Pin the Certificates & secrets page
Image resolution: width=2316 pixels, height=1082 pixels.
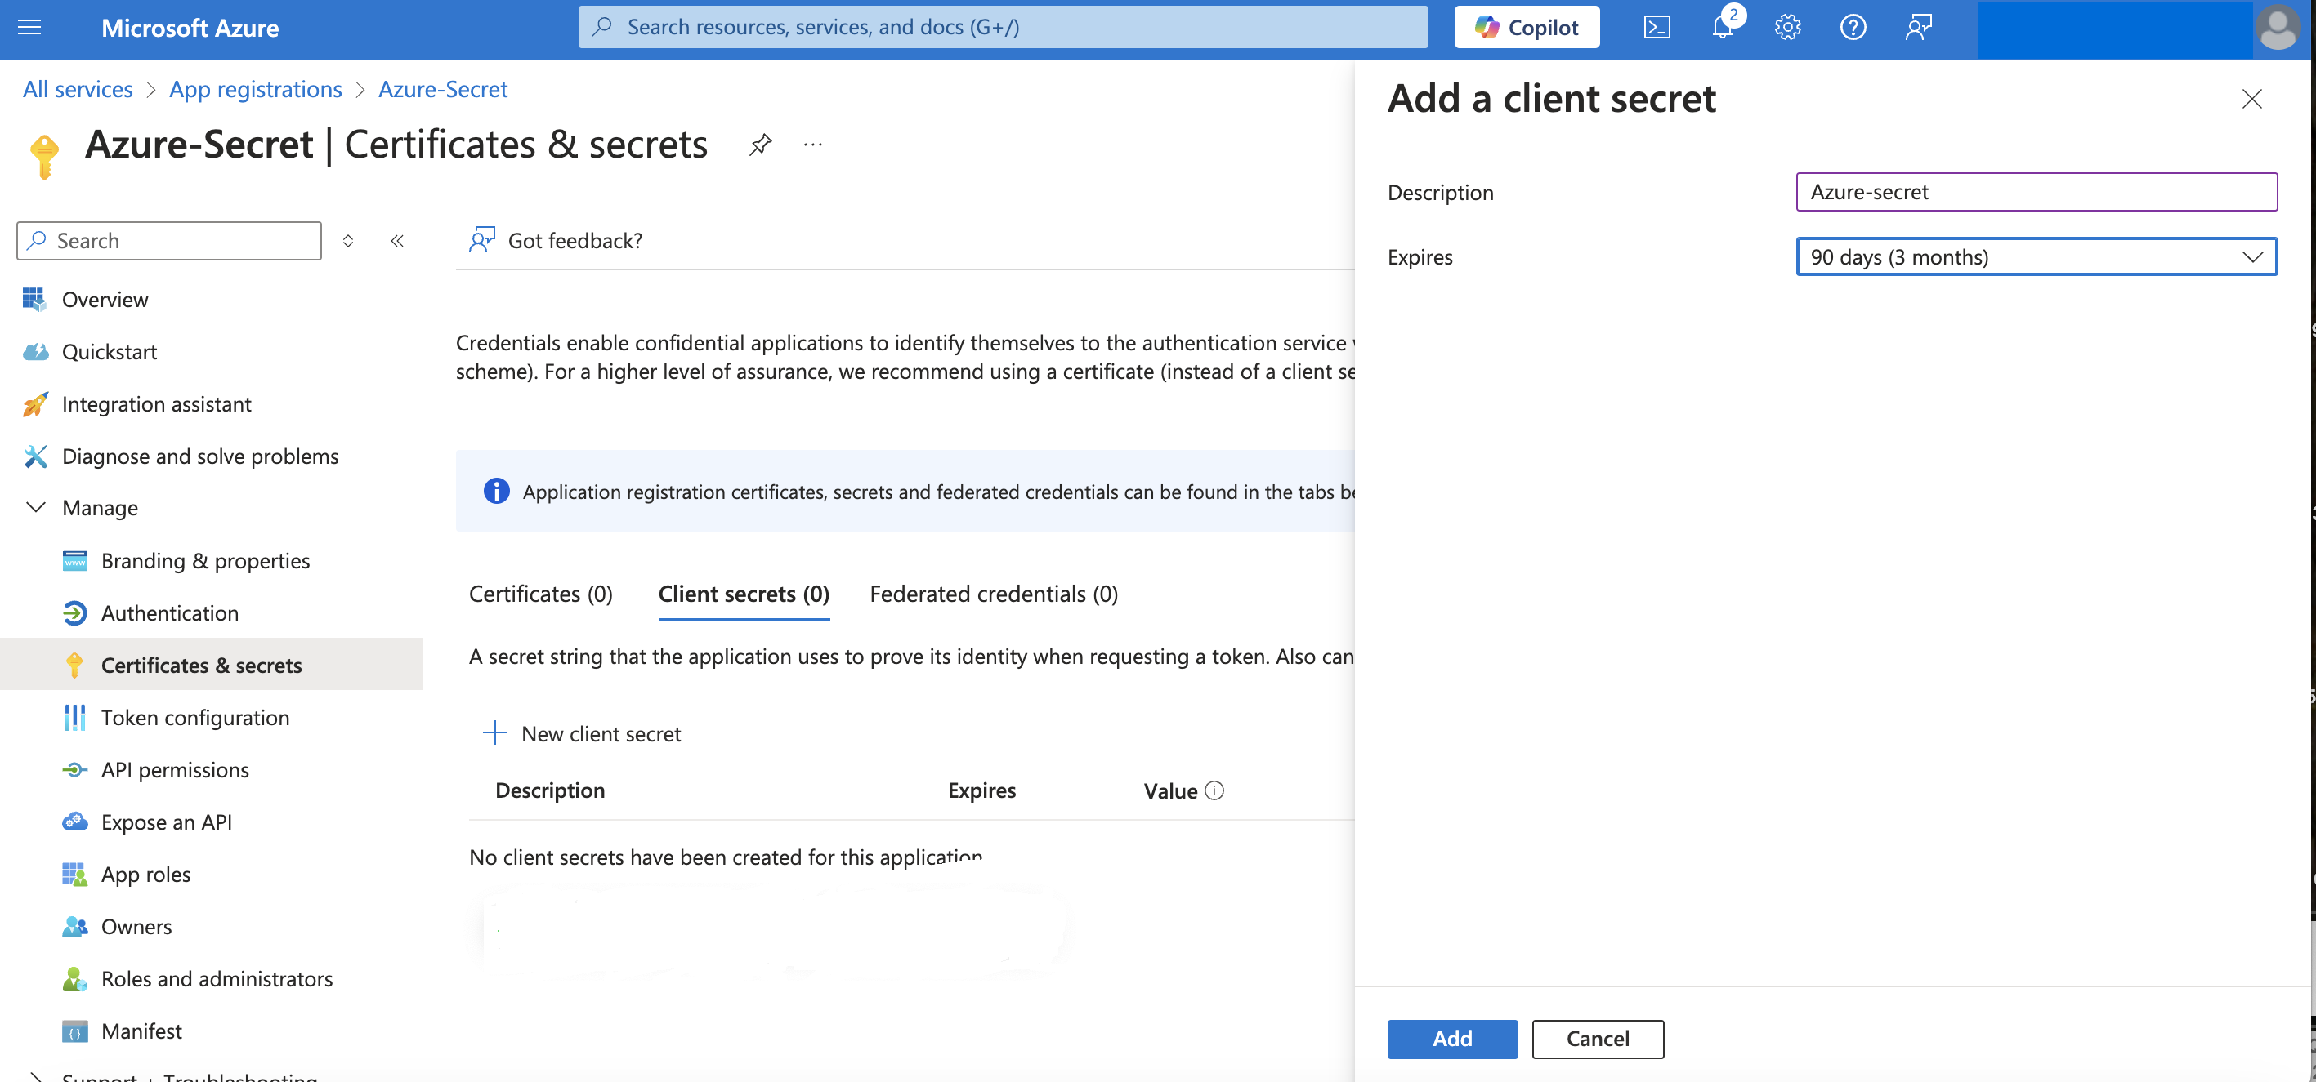point(760,145)
